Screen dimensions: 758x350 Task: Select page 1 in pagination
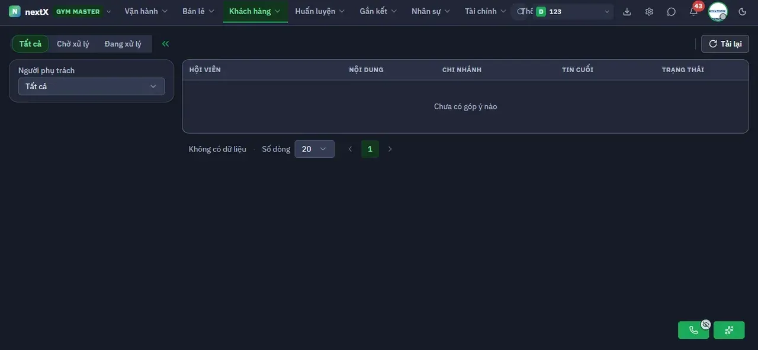click(x=370, y=149)
